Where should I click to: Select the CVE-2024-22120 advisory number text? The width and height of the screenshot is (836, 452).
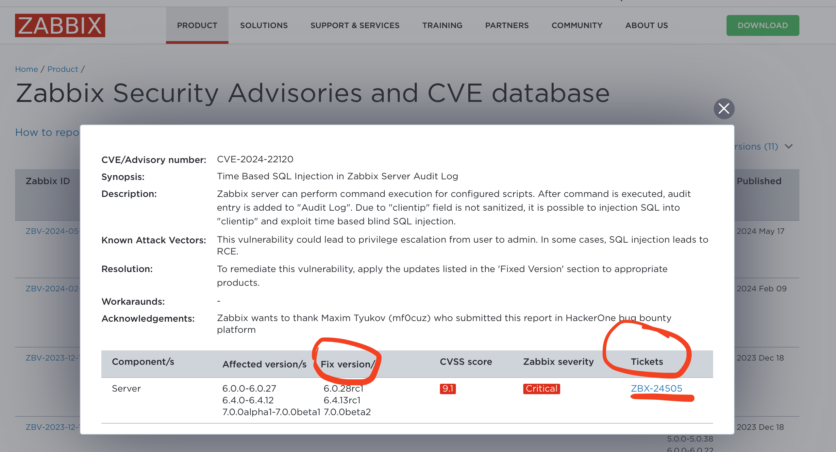pos(255,159)
